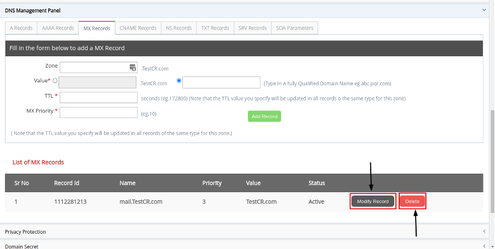Viewport: 495px width, 249px height.
Task: Click the scrollbar down arrow
Action: pyautogui.click(x=492, y=246)
